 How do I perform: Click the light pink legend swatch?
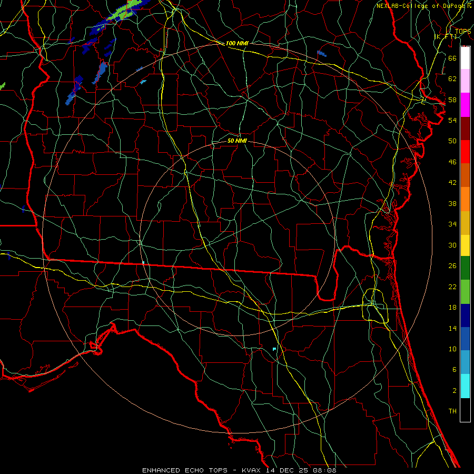click(465, 81)
